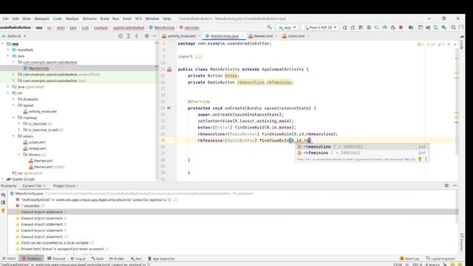Click the eye view-options icon in Problems sidebar
This screenshot has width=473, height=266.
3,195
